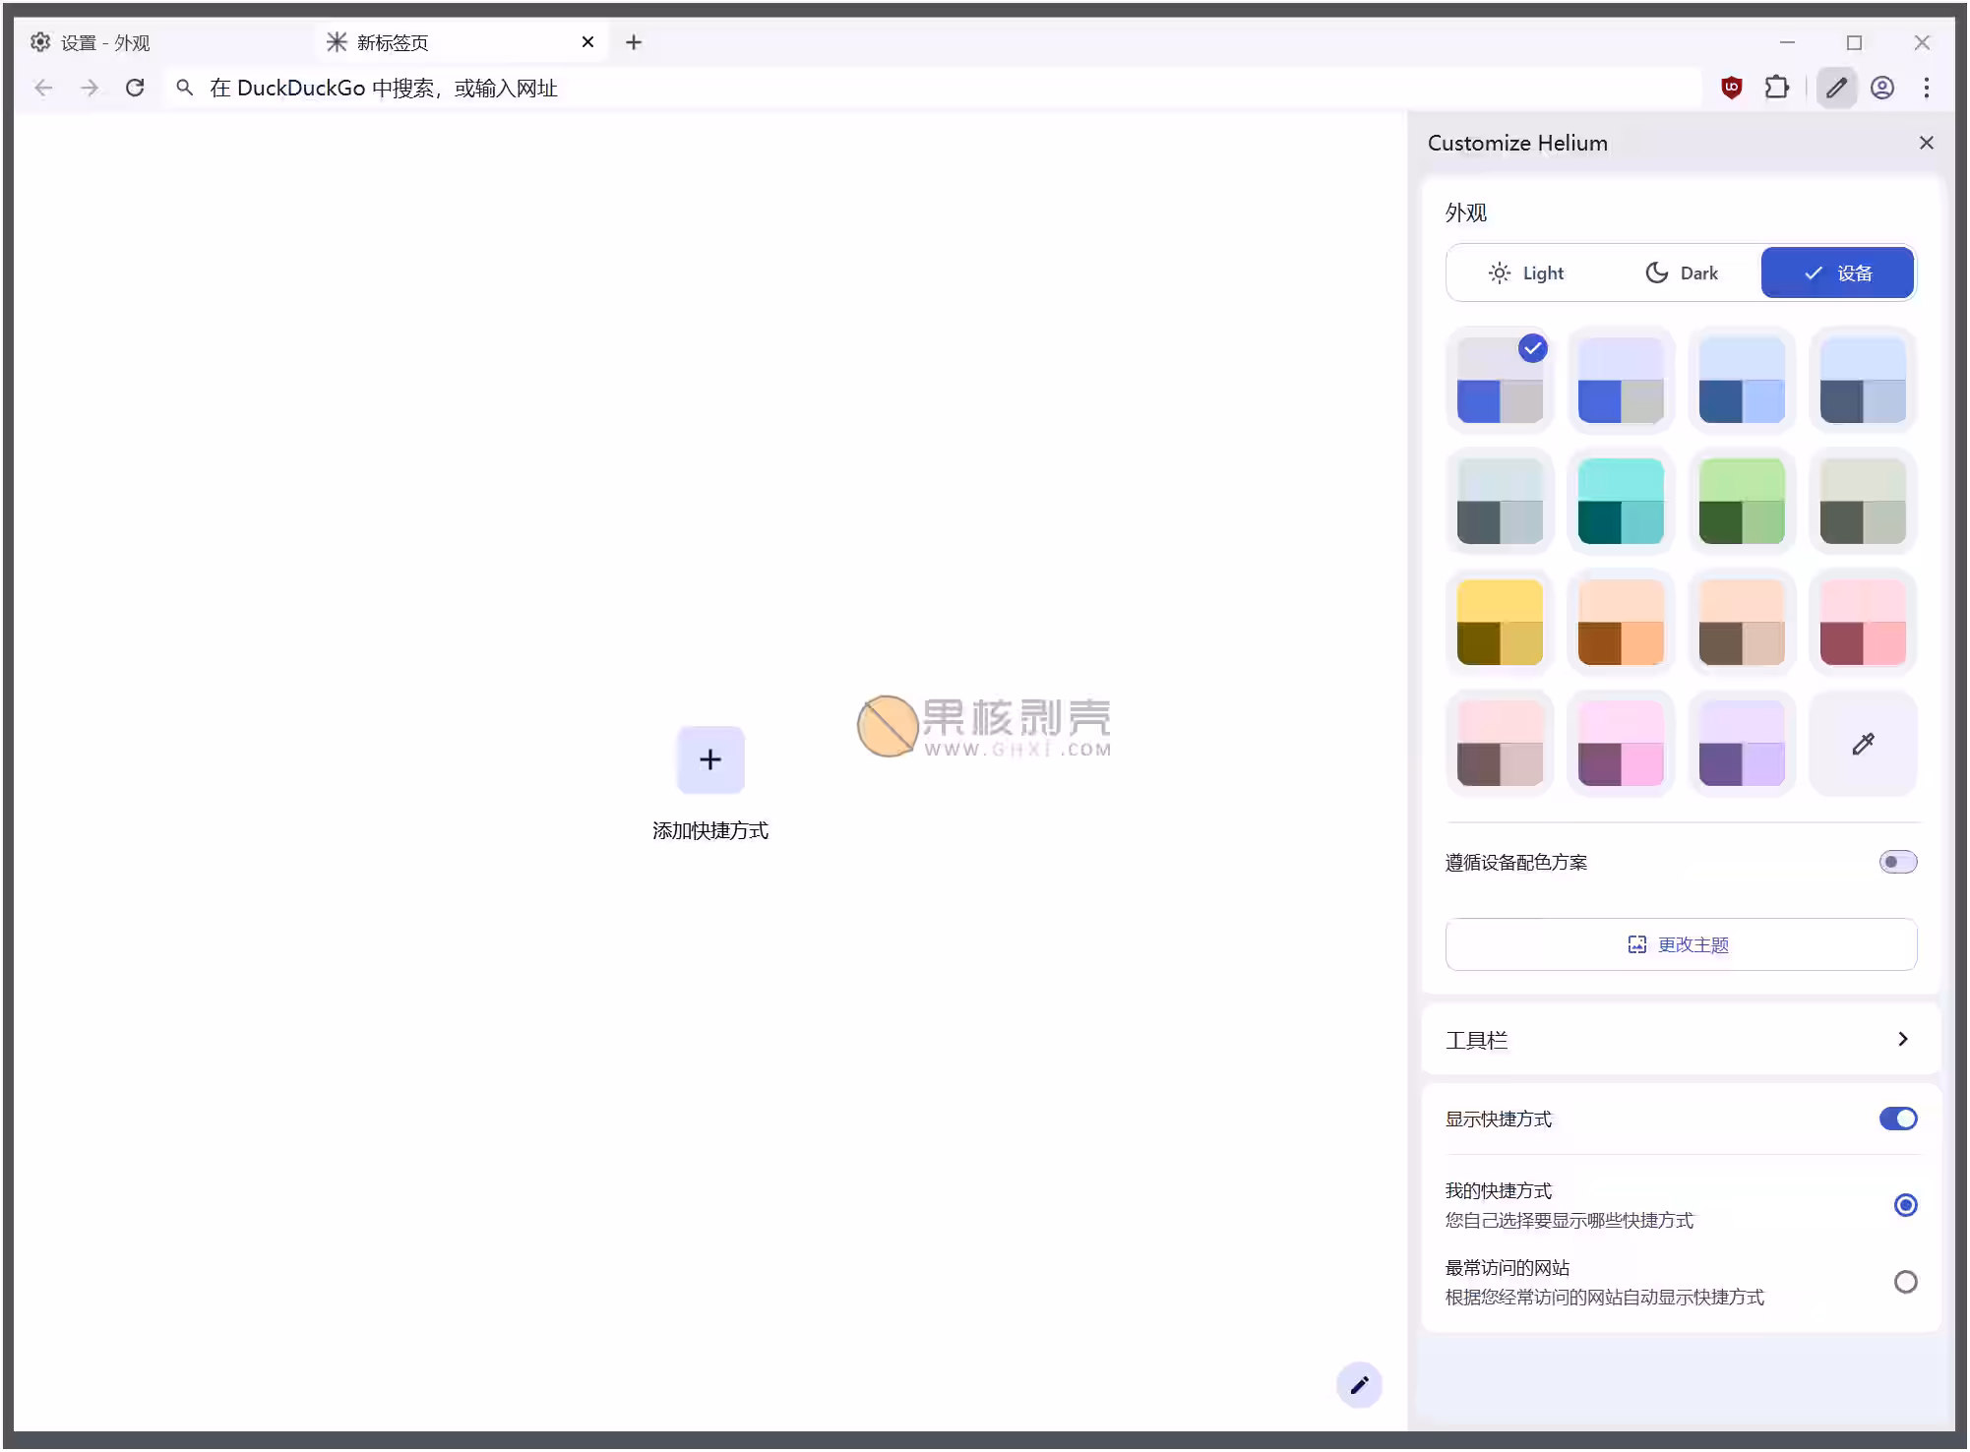The width and height of the screenshot is (1970, 1452).
Task: Open the three-dot browser menu
Action: (1926, 88)
